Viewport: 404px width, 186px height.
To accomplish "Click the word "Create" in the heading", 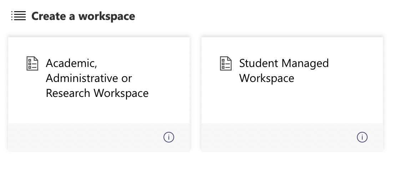I will click(49, 16).
